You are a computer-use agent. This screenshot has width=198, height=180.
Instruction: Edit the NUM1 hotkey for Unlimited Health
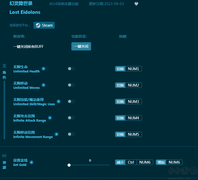tap(133, 69)
